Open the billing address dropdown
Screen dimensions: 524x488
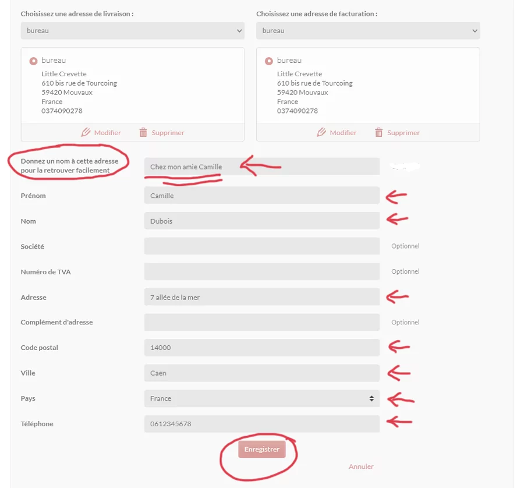pyautogui.click(x=368, y=31)
